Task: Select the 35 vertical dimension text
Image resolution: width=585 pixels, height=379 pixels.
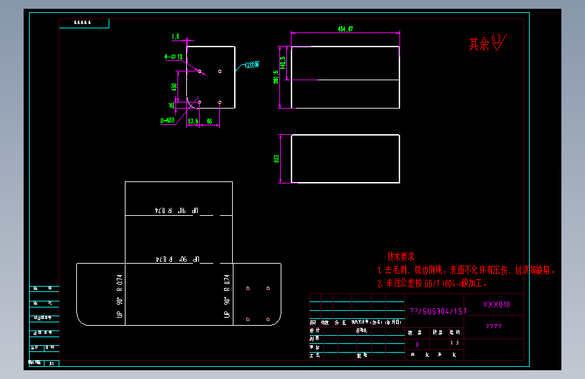Action: tap(171, 106)
